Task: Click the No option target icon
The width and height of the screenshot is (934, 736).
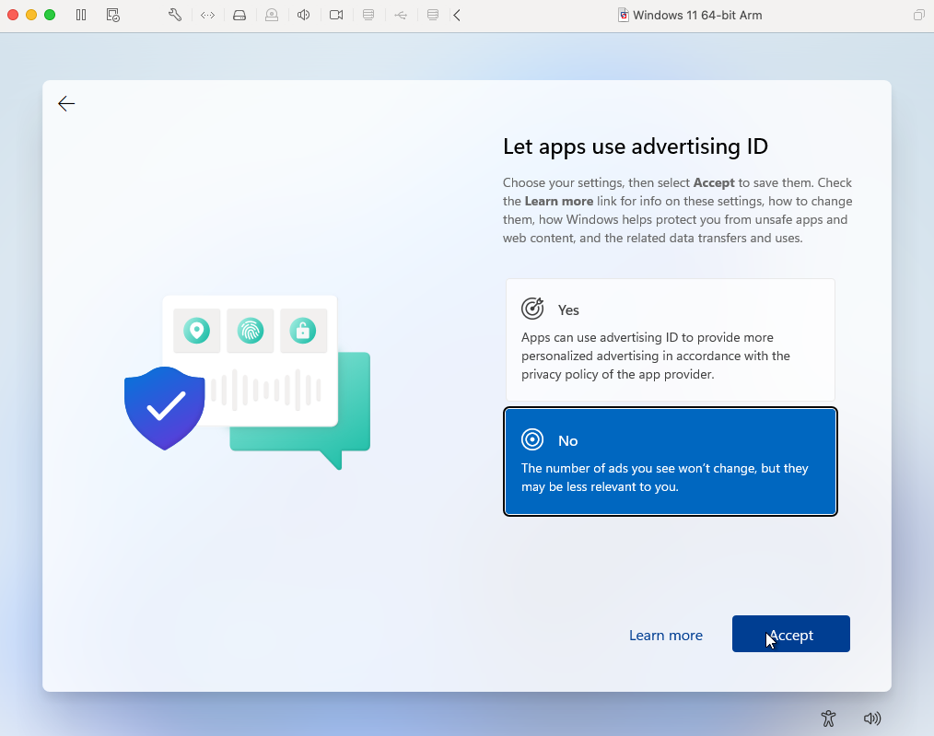Action: pyautogui.click(x=532, y=439)
